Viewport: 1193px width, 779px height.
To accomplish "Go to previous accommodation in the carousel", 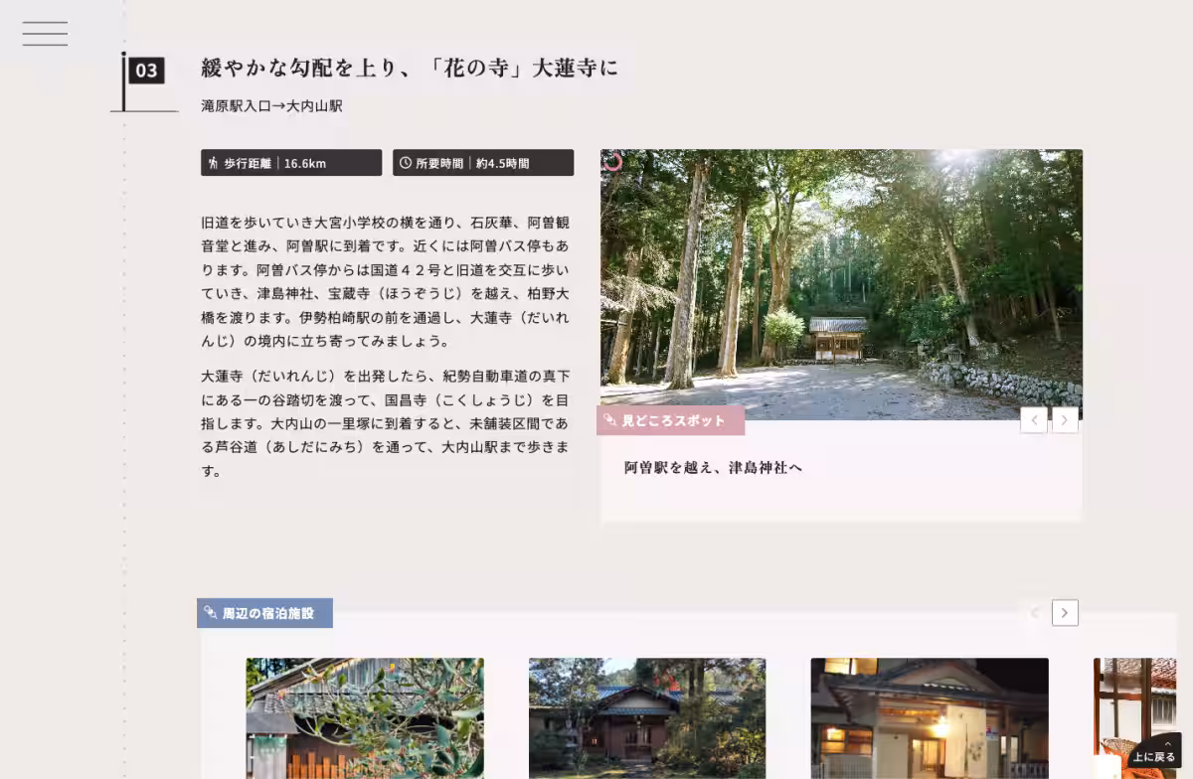I will pos(1034,613).
